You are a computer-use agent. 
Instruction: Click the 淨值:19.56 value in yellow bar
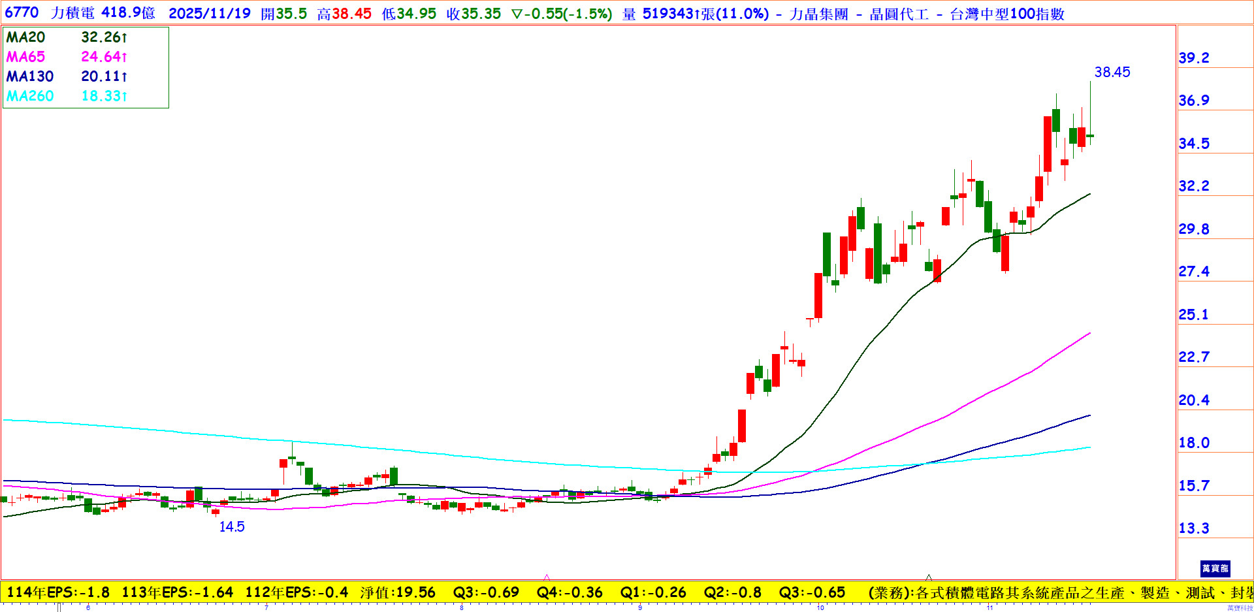coord(397,592)
